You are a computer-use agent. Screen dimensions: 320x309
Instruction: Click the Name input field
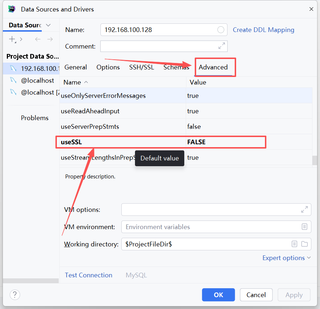point(164,30)
